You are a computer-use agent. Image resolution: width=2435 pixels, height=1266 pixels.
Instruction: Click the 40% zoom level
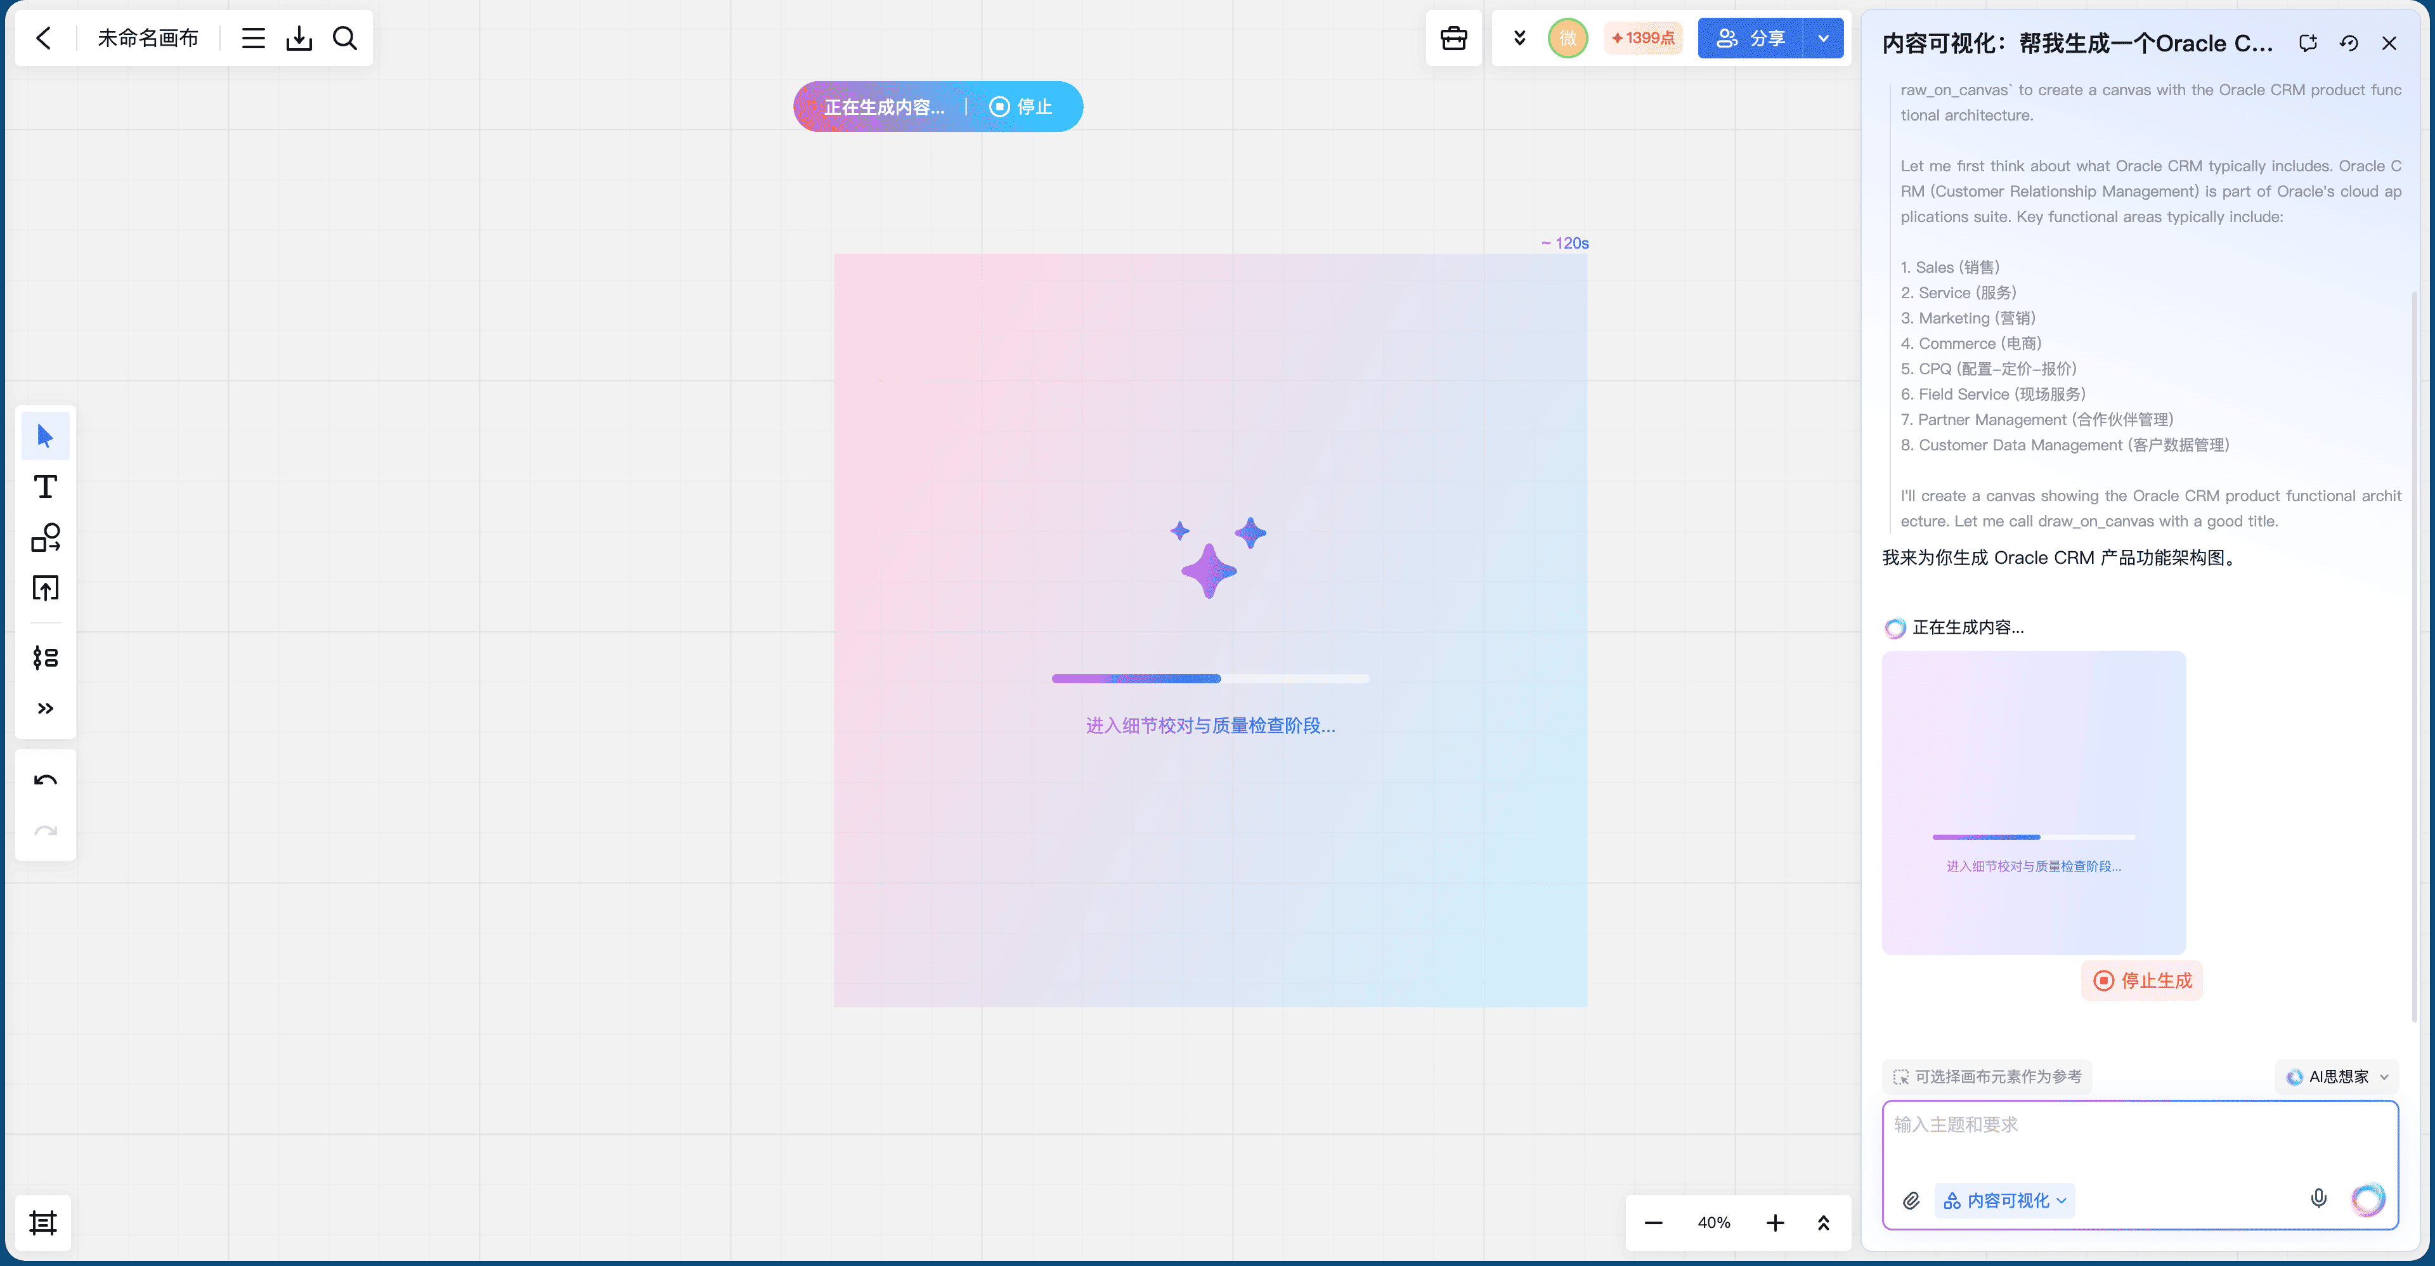[1714, 1222]
